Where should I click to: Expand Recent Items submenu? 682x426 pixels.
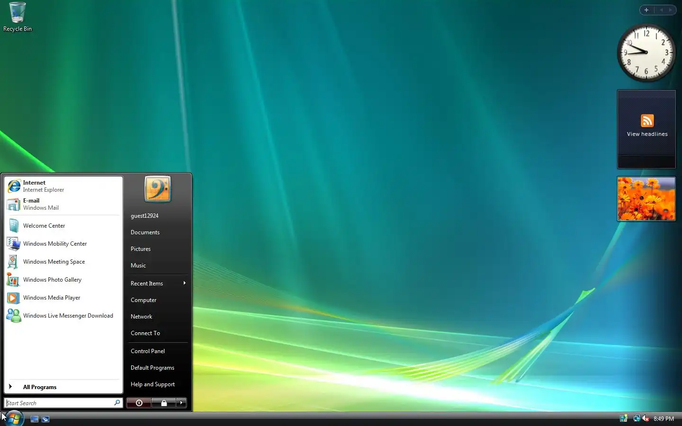click(x=158, y=283)
